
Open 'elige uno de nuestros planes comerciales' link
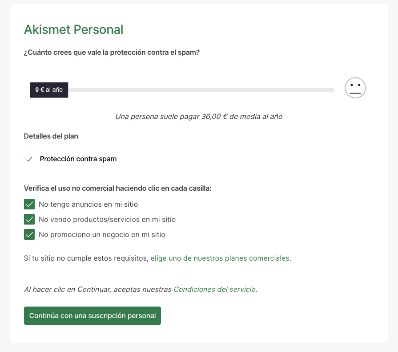point(220,258)
